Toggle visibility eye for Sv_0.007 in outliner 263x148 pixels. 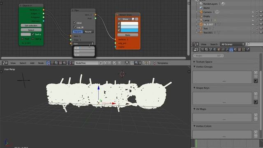(x=253, y=24)
